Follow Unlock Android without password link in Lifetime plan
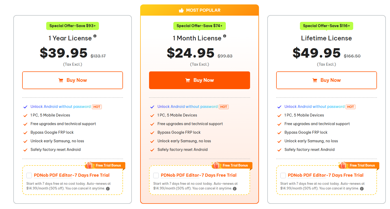Image resolution: width=390 pixels, height=209 pixels. (314, 107)
